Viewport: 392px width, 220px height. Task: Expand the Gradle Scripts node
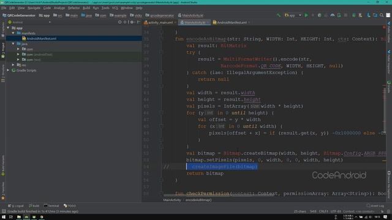[8, 70]
